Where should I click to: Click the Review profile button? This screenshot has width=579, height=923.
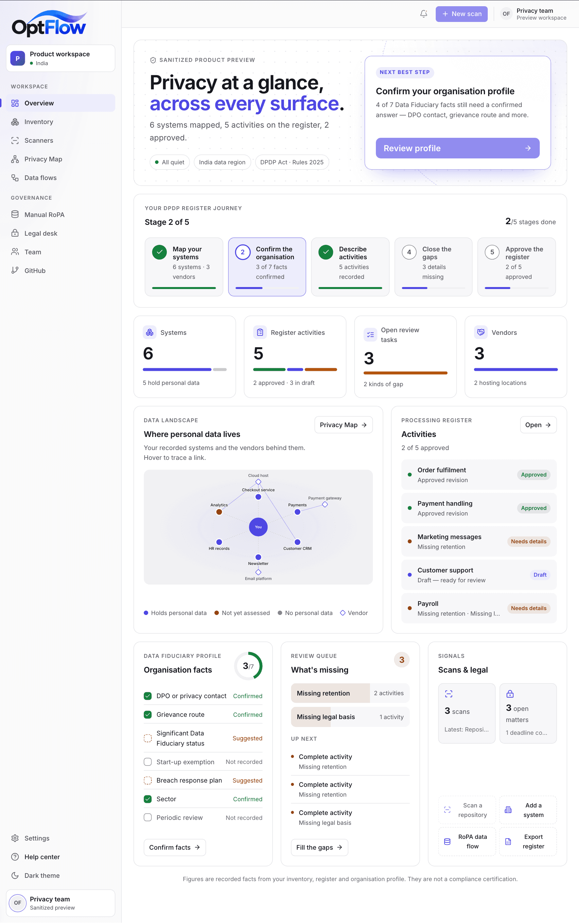point(458,148)
